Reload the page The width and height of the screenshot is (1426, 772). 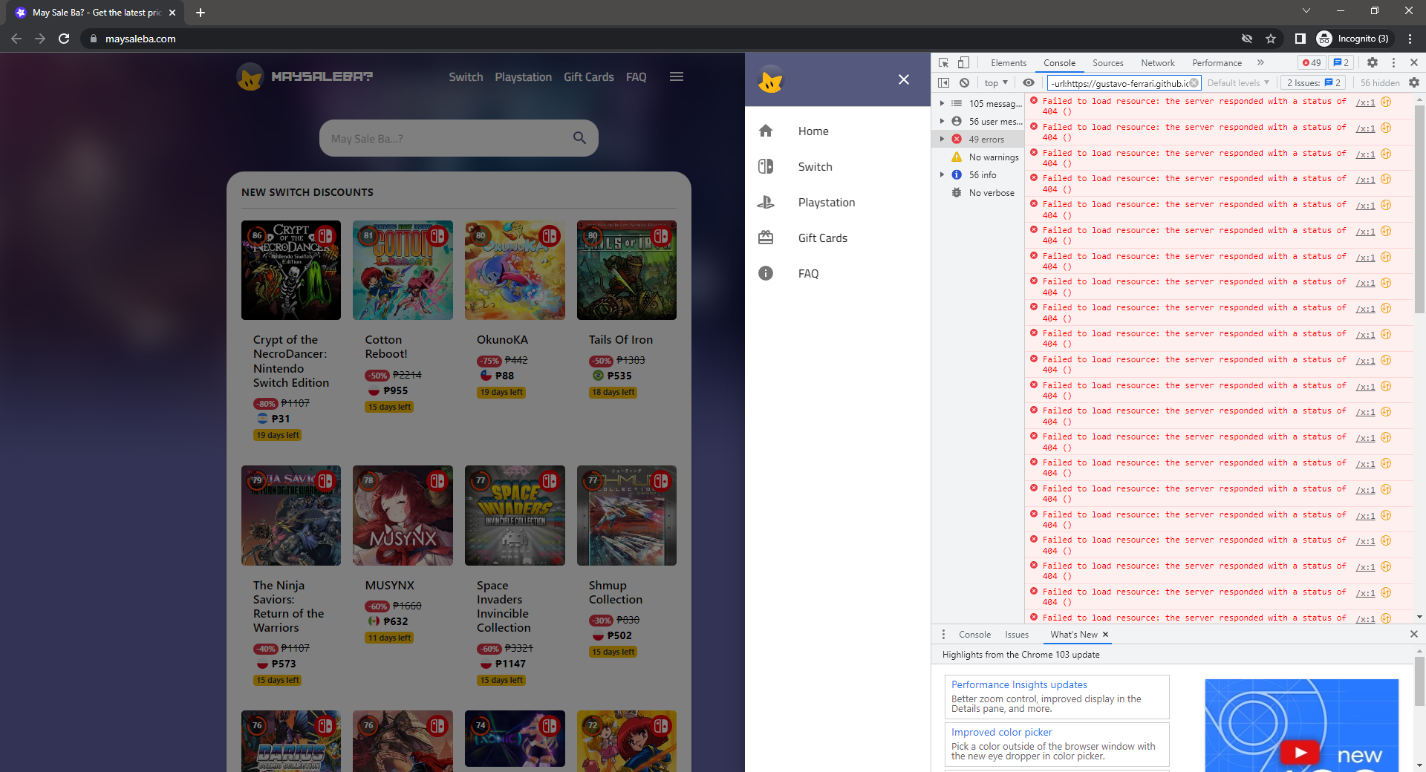(x=64, y=39)
